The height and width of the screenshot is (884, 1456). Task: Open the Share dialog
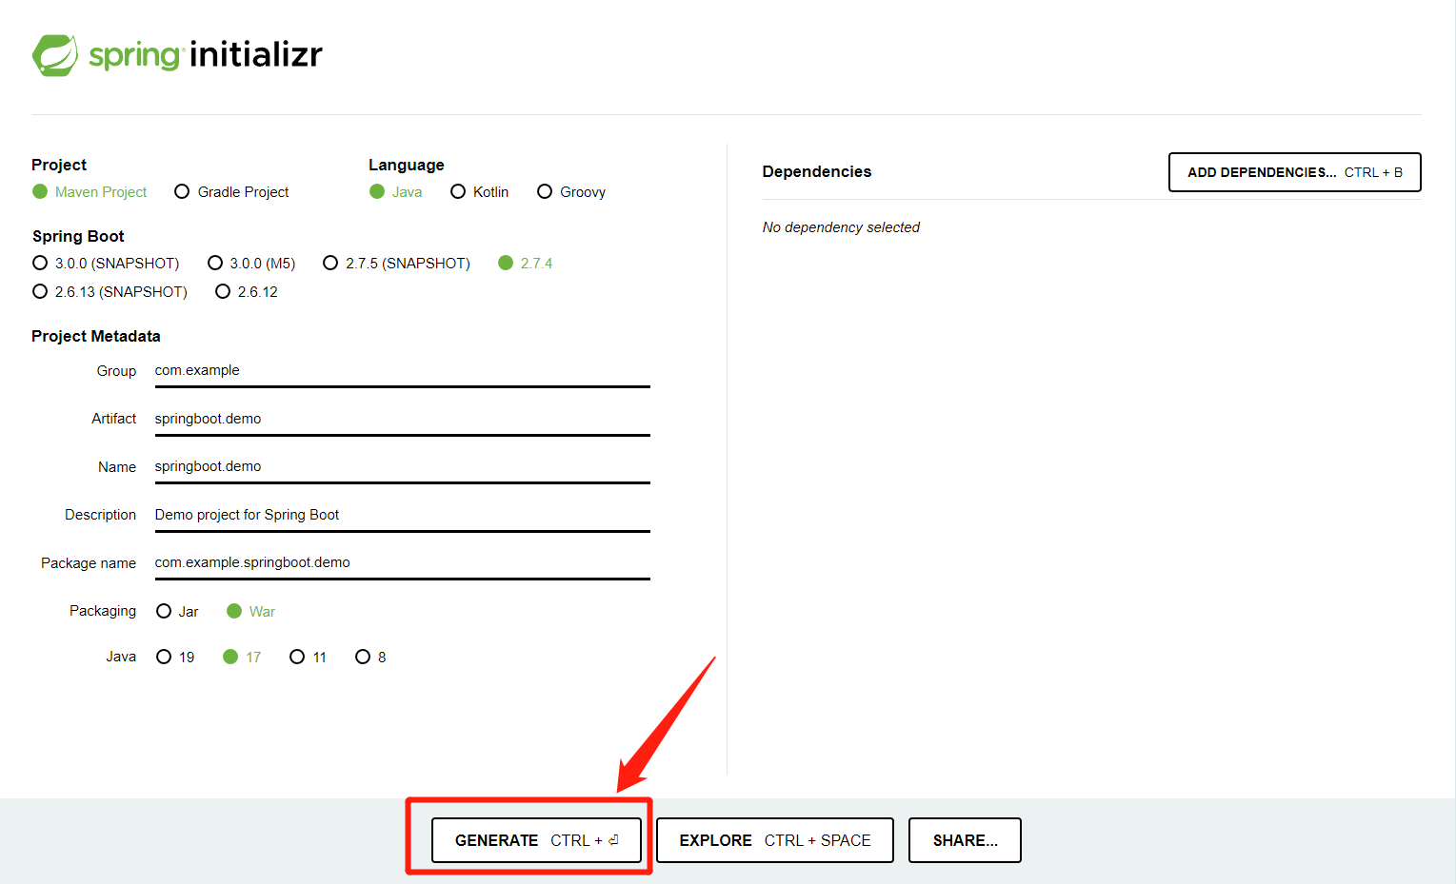point(965,840)
